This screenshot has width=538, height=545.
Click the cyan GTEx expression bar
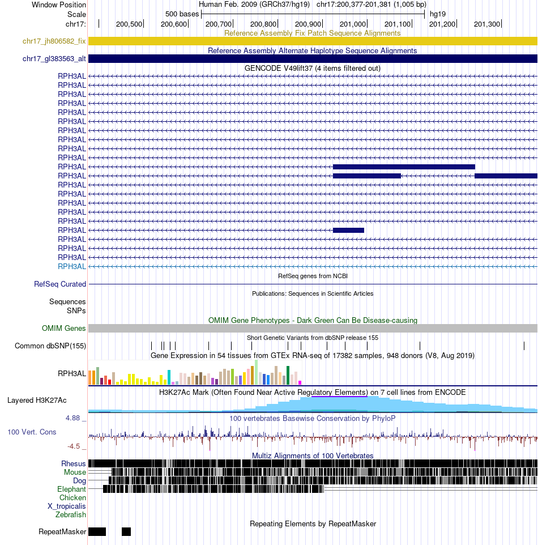click(x=169, y=377)
